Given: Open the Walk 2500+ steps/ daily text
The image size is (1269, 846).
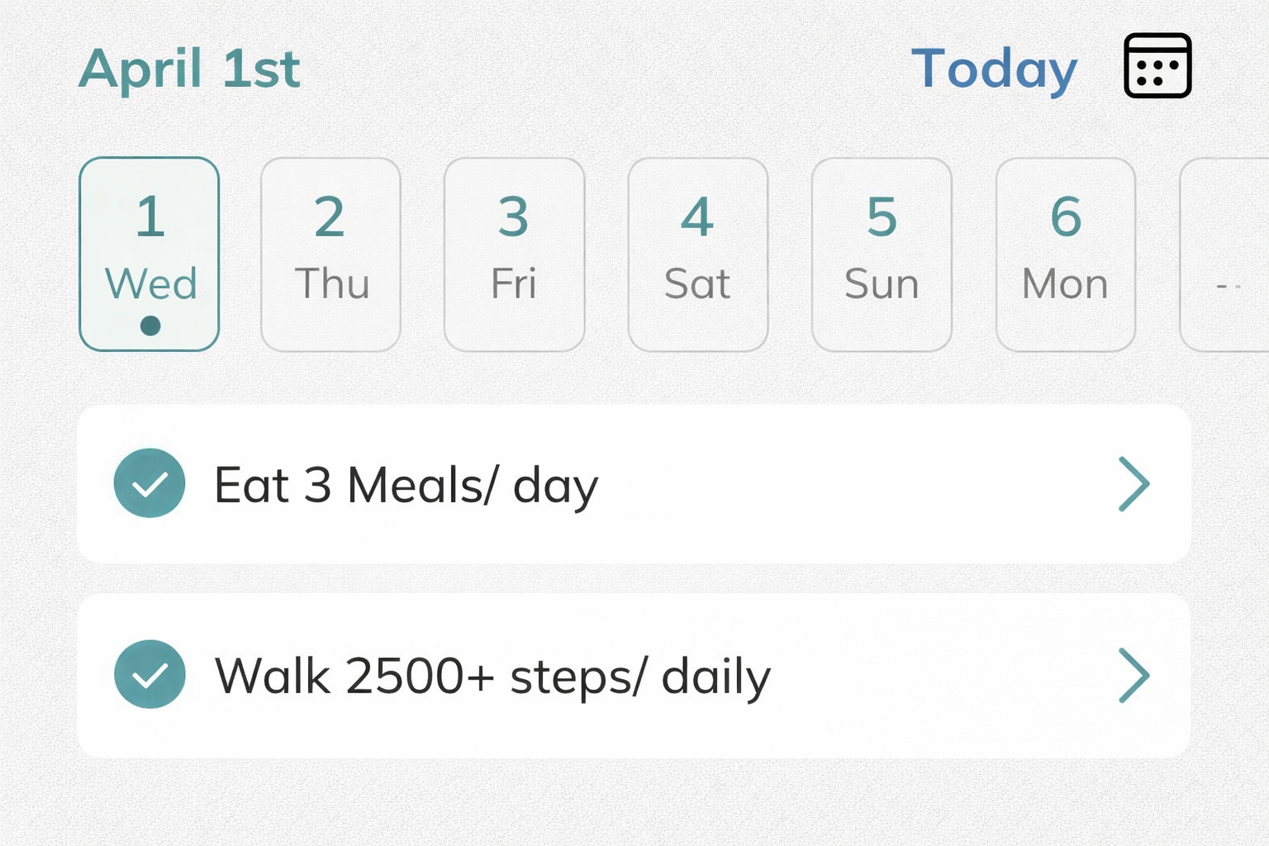Looking at the screenshot, I should pyautogui.click(x=492, y=677).
